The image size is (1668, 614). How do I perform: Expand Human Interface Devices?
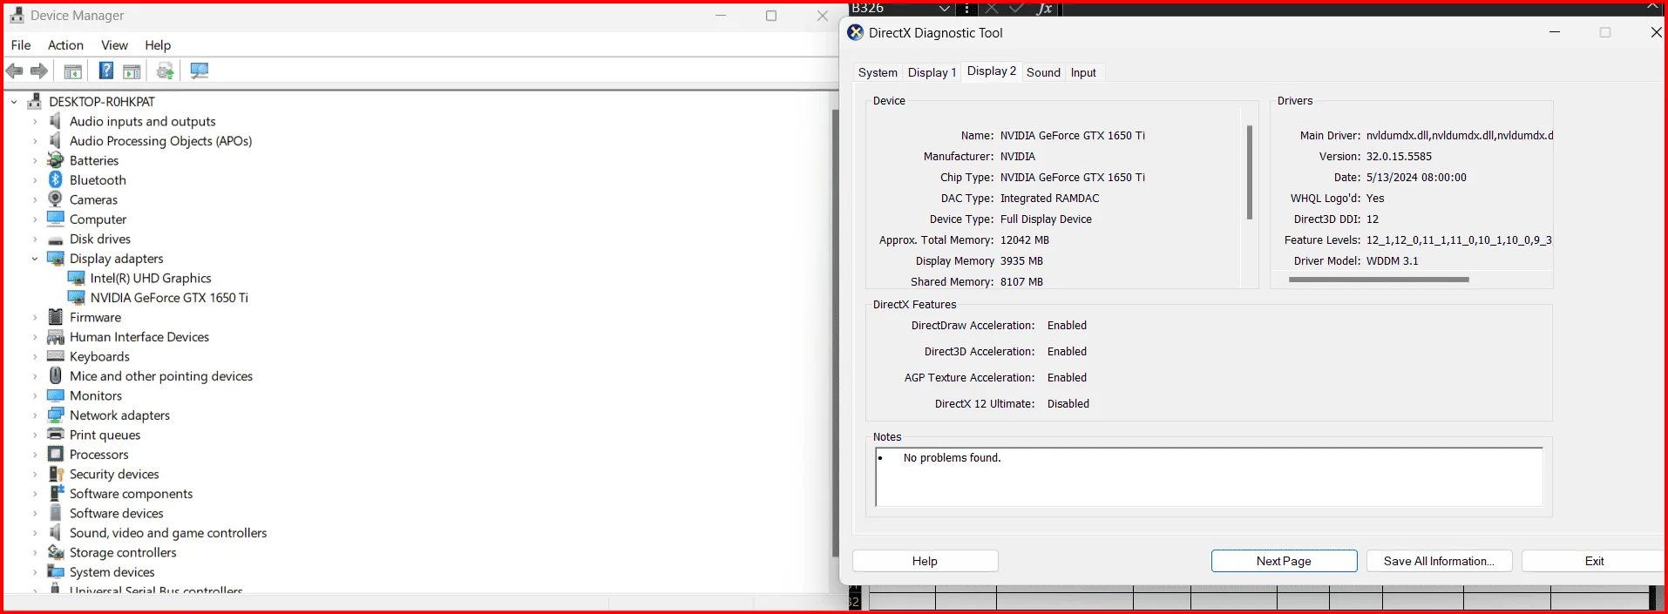coord(35,337)
